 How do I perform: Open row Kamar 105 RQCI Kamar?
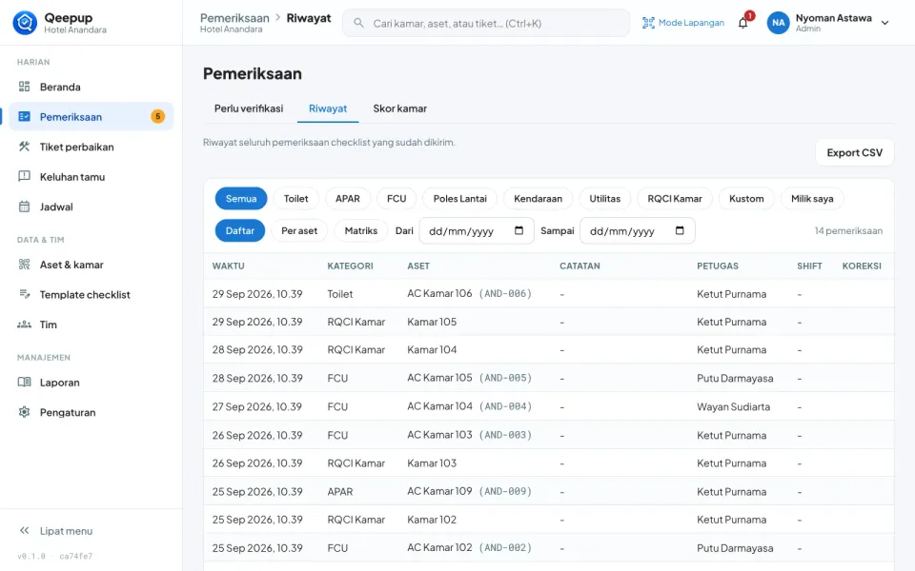pos(549,322)
